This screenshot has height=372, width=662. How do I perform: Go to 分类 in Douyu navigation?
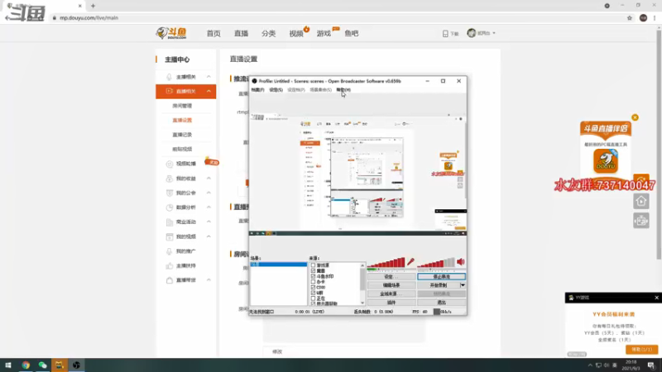coord(268,33)
